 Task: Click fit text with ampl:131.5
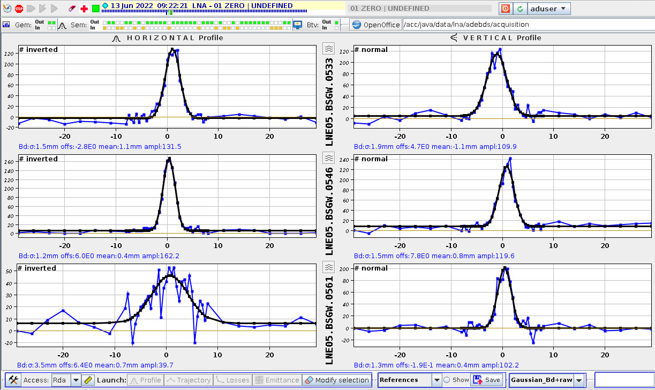(x=100, y=147)
